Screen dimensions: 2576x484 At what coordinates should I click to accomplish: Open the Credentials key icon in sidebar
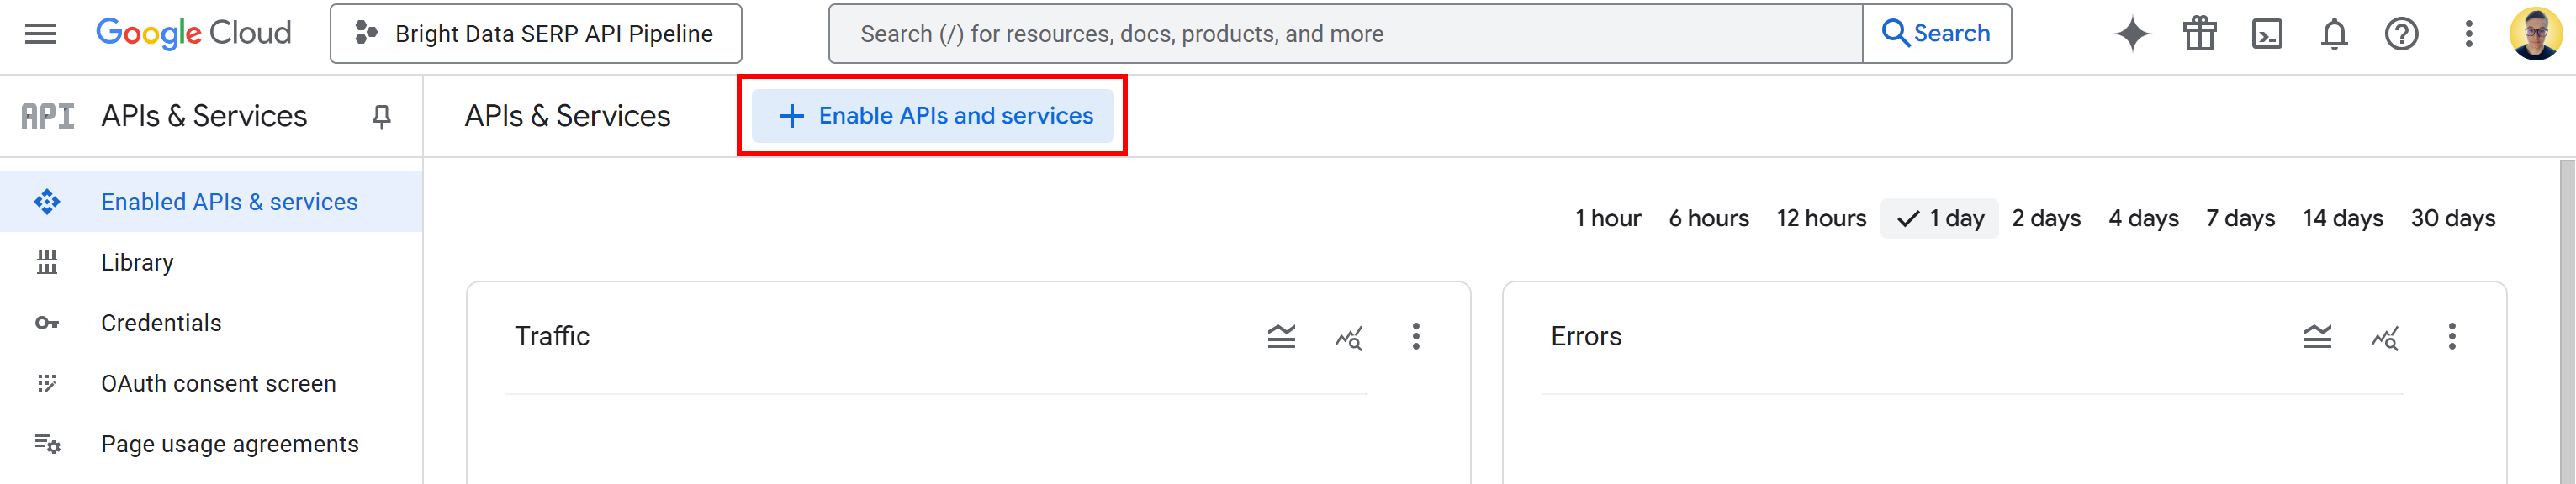click(x=47, y=322)
